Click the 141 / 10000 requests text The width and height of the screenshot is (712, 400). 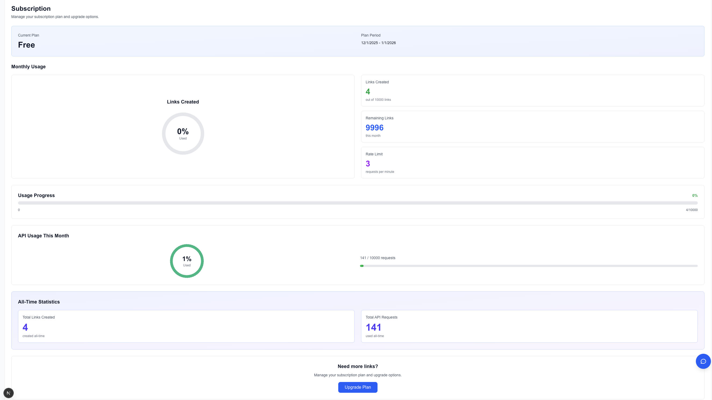(x=377, y=258)
